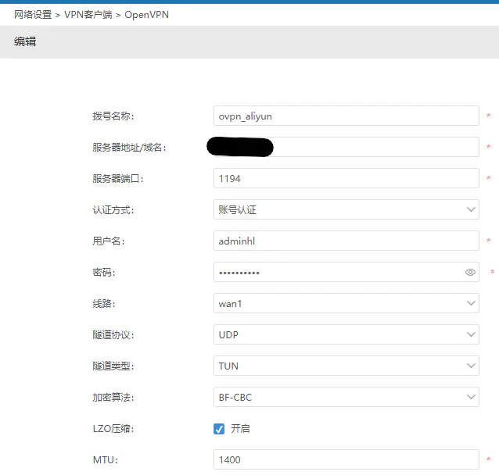499x475 pixels.
Task: Click the 编辑 section header
Action: [x=25, y=42]
